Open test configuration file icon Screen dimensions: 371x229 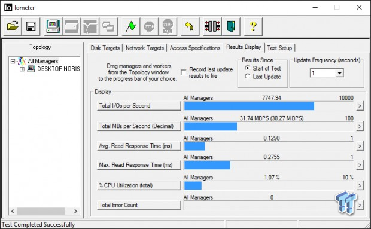[x=13, y=26]
